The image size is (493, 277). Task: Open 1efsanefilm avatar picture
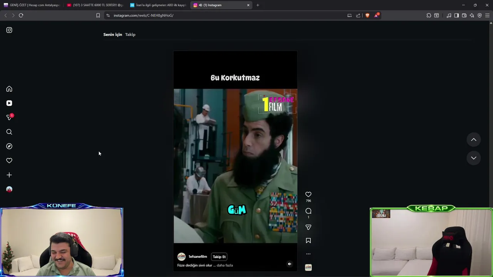coord(181,257)
